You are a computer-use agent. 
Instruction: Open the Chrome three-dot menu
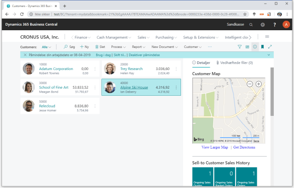point(287,14)
